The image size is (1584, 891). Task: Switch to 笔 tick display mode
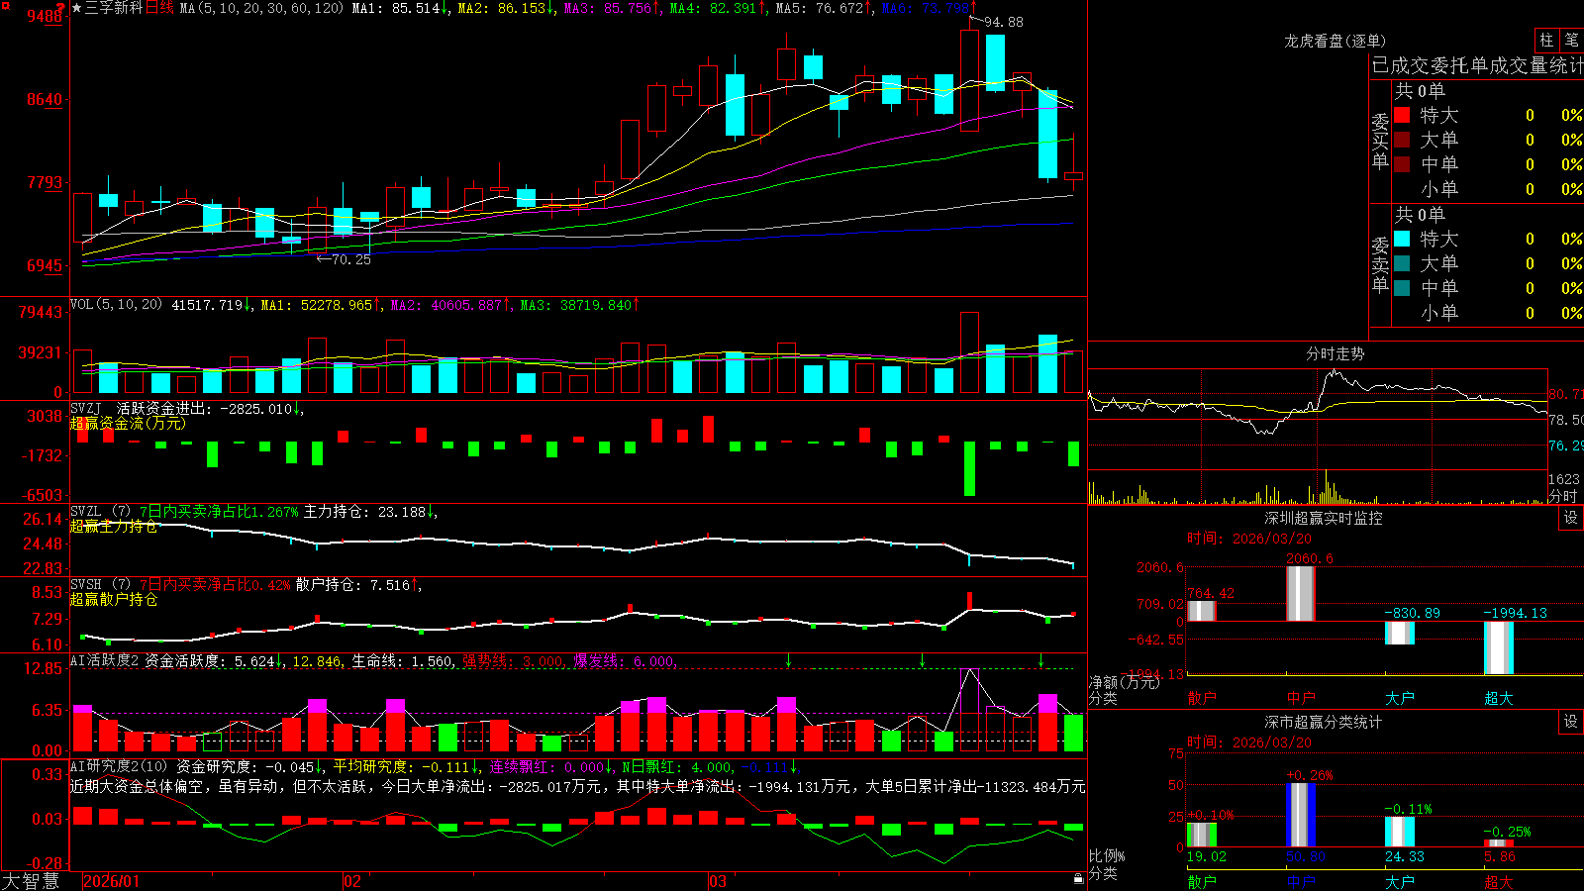(1571, 40)
